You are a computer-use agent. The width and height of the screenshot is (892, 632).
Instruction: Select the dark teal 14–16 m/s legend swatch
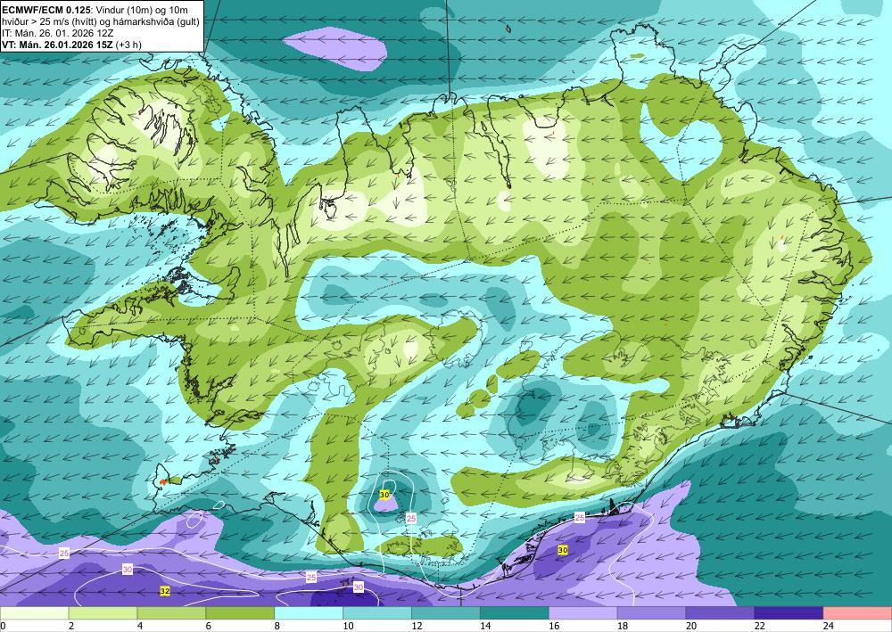515,612
